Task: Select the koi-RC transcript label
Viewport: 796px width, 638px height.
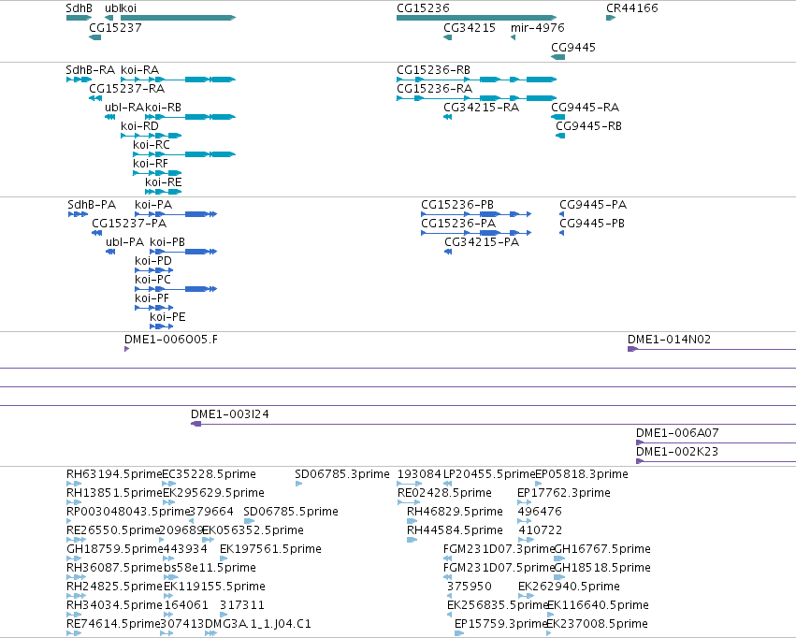Action: 152,145
